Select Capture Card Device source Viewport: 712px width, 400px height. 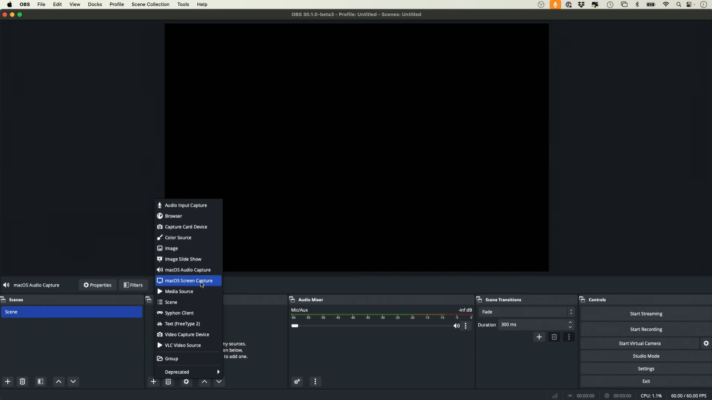click(x=188, y=227)
